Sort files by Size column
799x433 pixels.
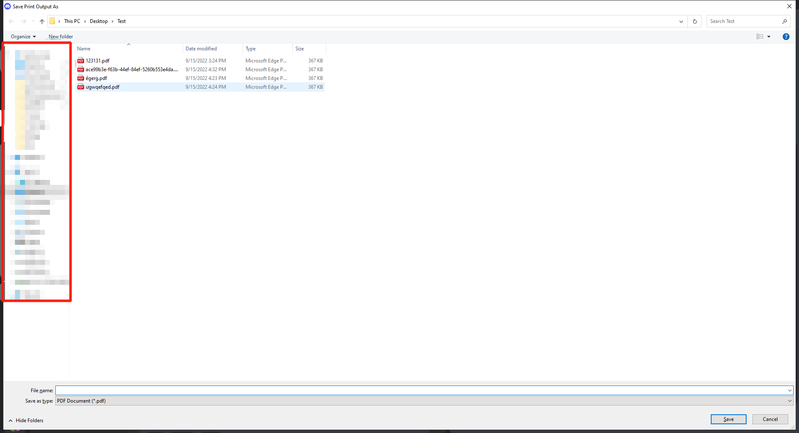tap(309, 49)
